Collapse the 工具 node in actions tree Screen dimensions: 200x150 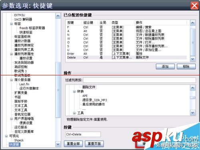[74, 113]
